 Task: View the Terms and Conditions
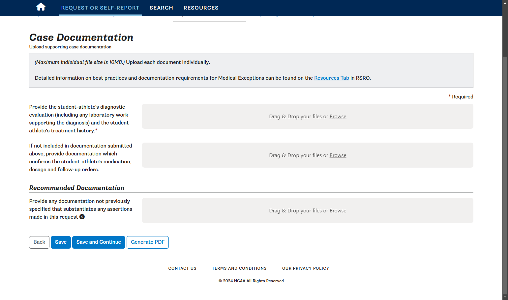[x=239, y=268]
